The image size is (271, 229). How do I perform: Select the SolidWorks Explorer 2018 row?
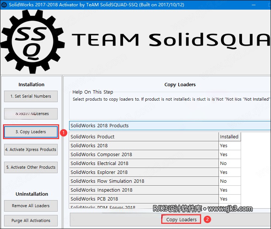(x=144, y=172)
